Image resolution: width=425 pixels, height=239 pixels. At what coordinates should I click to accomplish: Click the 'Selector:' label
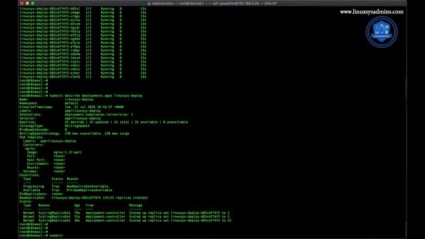[x=28, y=118]
